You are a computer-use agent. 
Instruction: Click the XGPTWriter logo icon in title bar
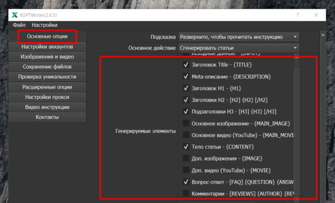tap(15, 15)
